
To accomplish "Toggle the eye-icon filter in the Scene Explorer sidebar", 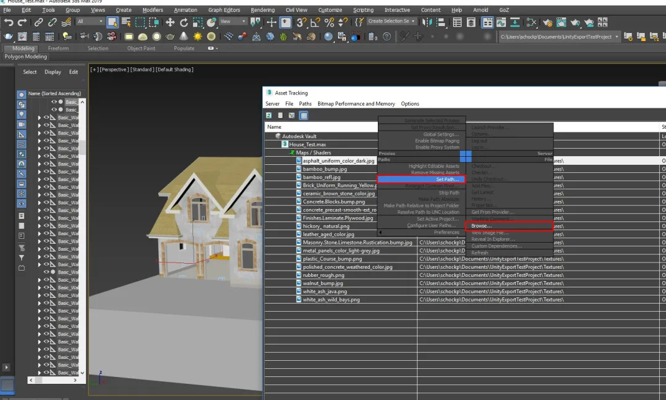I will 21,204.
